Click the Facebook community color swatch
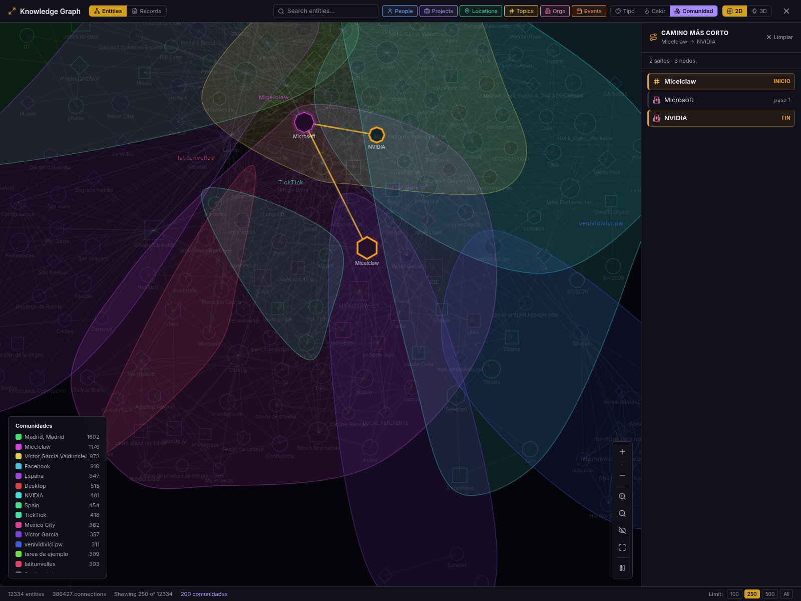 [19, 466]
